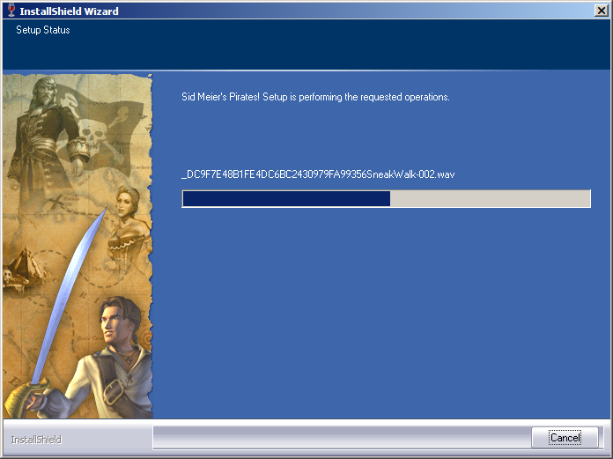The width and height of the screenshot is (613, 459).
Task: Click the InstallShield Wizard title text
Action: [70, 11]
